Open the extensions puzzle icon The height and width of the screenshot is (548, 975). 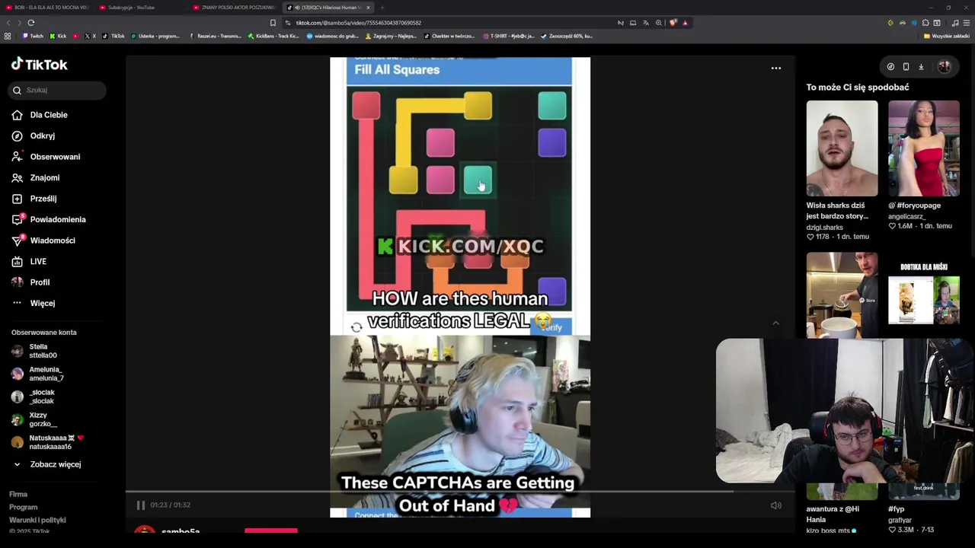coord(925,23)
